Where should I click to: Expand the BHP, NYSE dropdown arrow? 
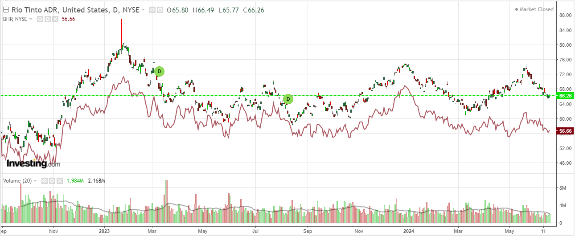pyautogui.click(x=31, y=19)
